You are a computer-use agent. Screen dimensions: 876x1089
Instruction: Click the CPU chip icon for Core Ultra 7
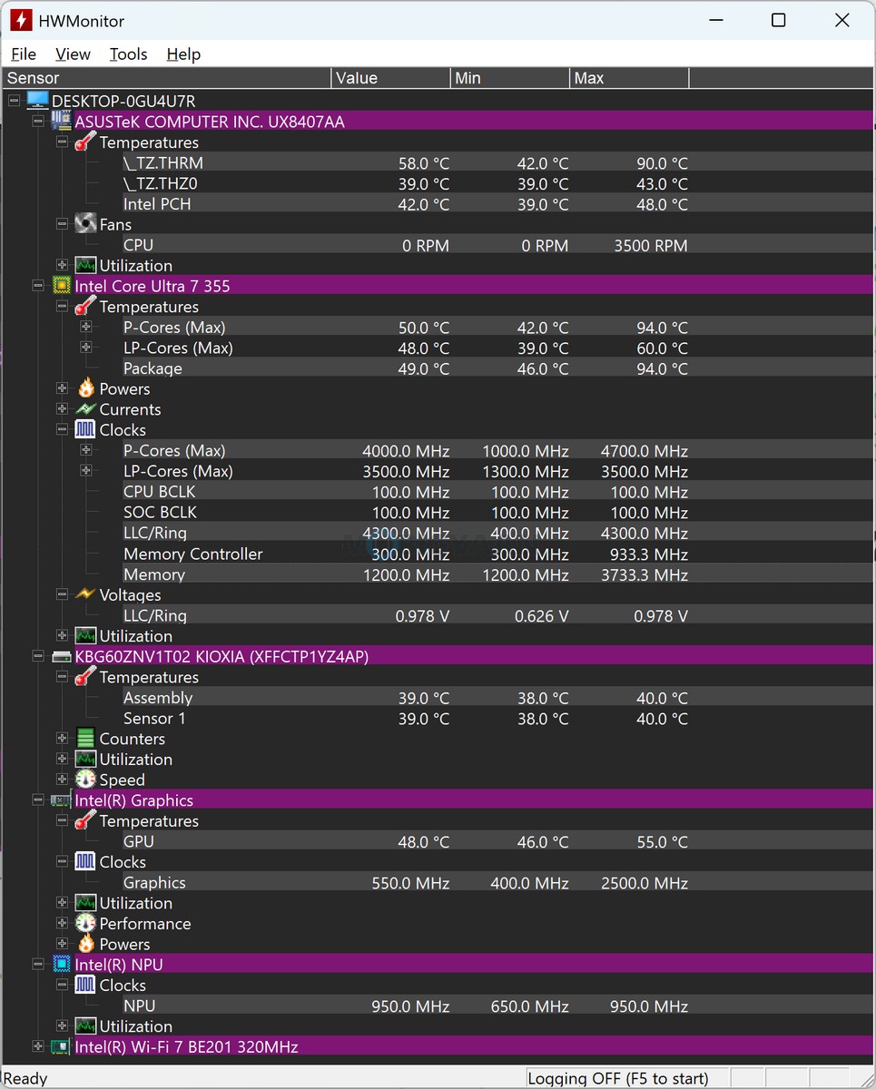click(x=61, y=285)
